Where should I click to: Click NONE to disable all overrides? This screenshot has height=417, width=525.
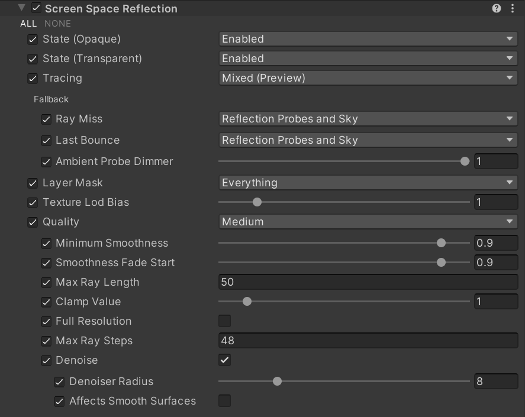click(57, 24)
